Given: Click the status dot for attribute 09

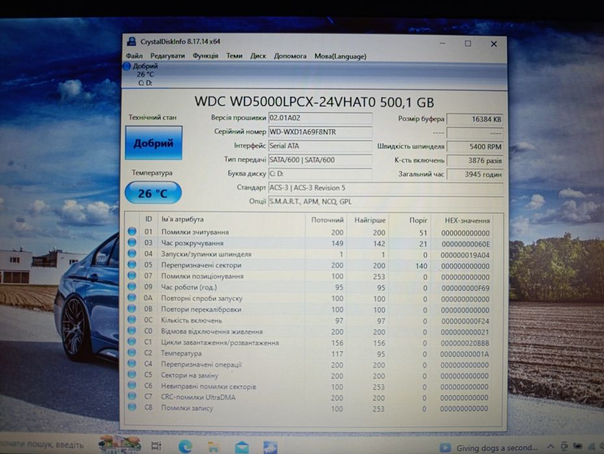Looking at the screenshot, I should coord(132,286).
